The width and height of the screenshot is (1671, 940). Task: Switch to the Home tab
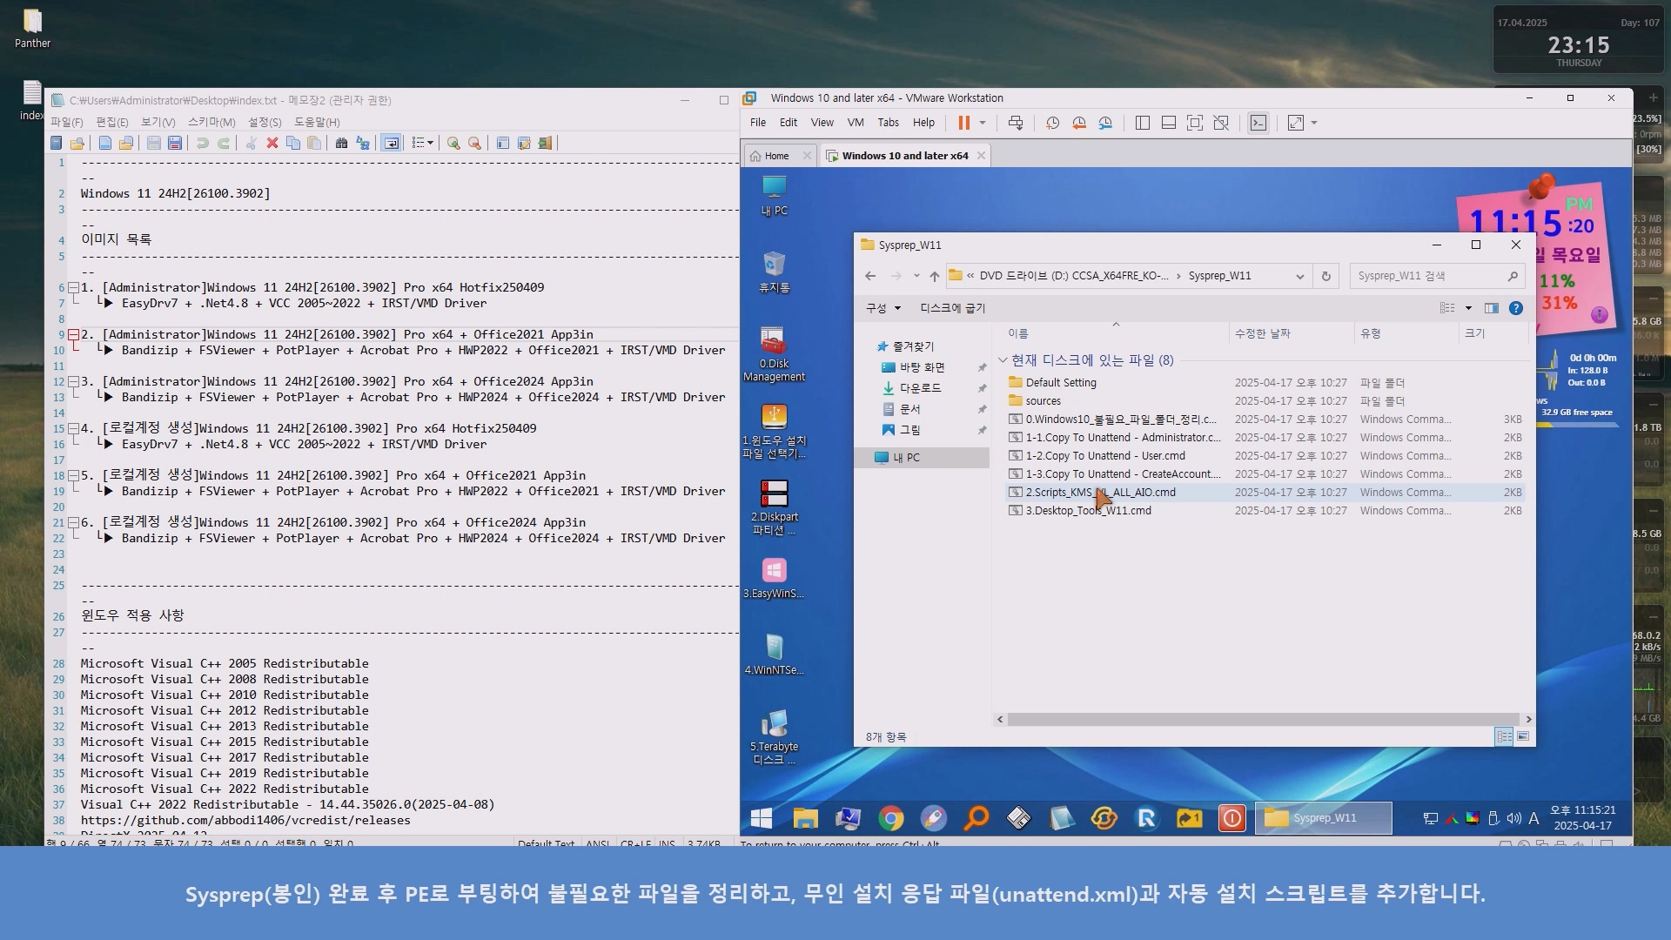click(776, 156)
